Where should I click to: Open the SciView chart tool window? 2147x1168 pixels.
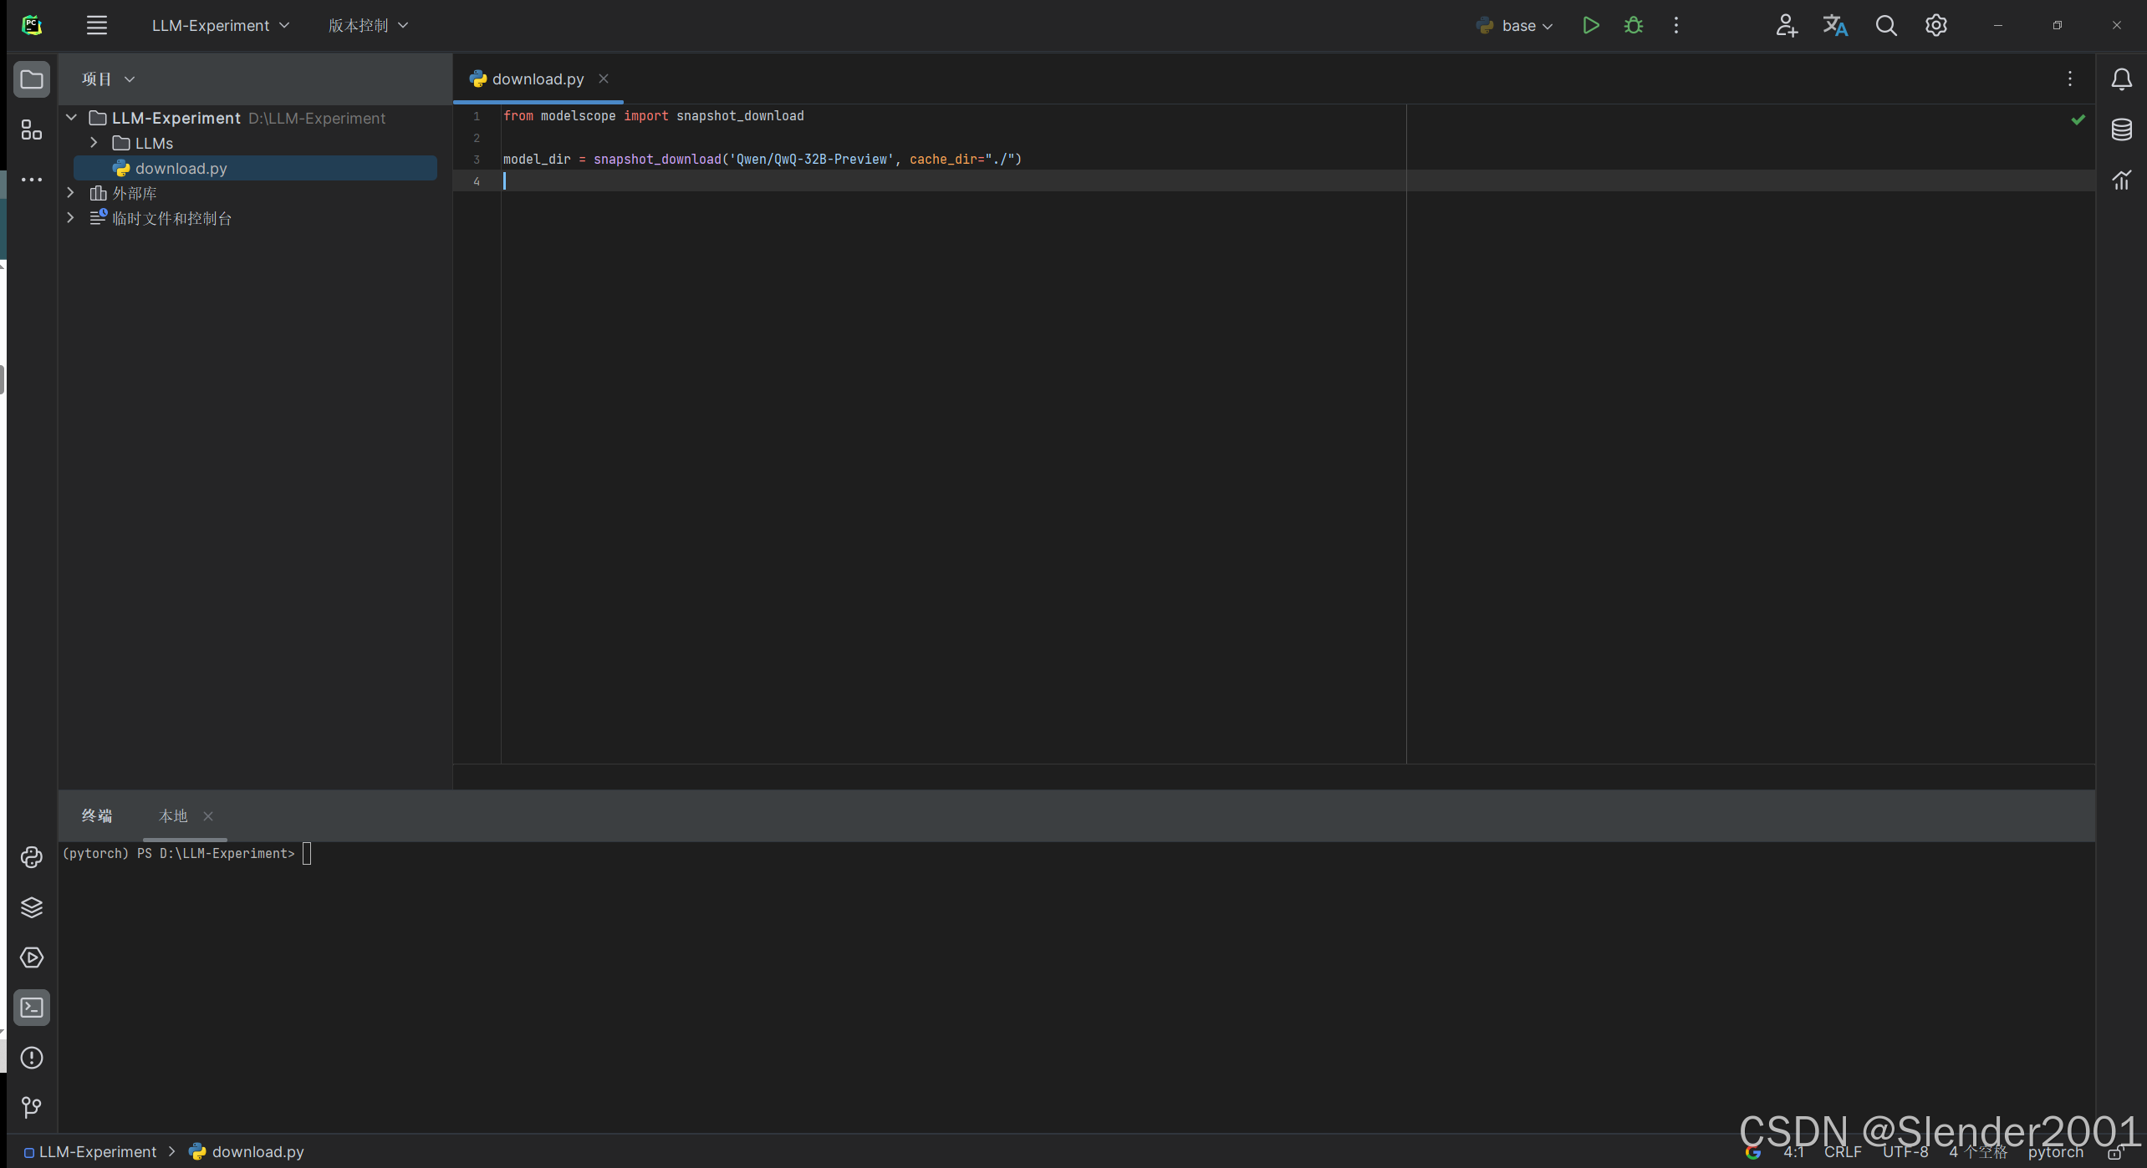2122,180
